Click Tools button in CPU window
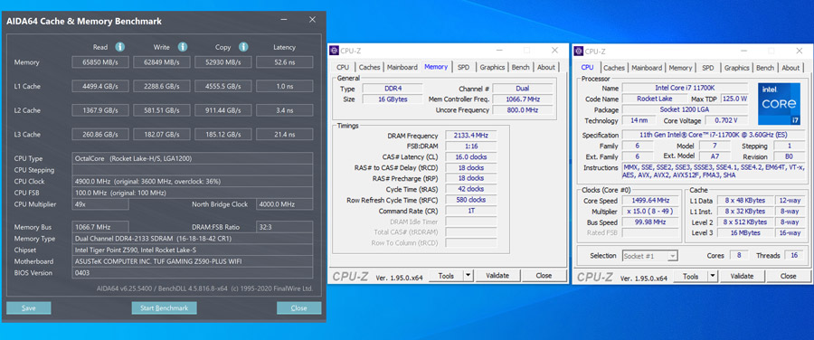814x340 pixels. 691,276
